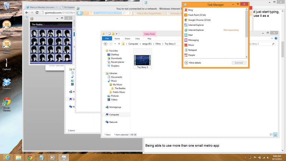
Task: Click Chrome Back button
Action: coord(27,13)
